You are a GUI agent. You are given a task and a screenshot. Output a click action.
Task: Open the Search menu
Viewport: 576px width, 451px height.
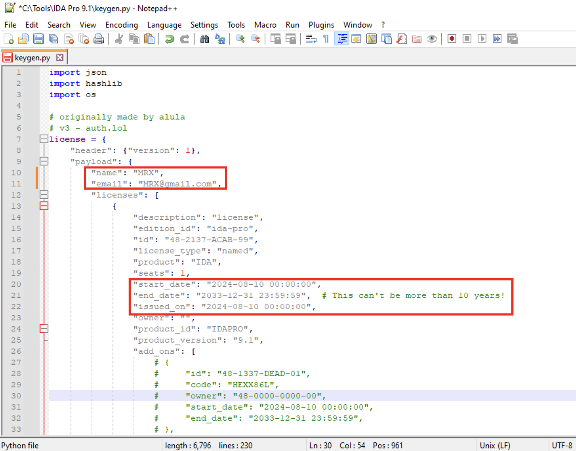click(x=59, y=25)
